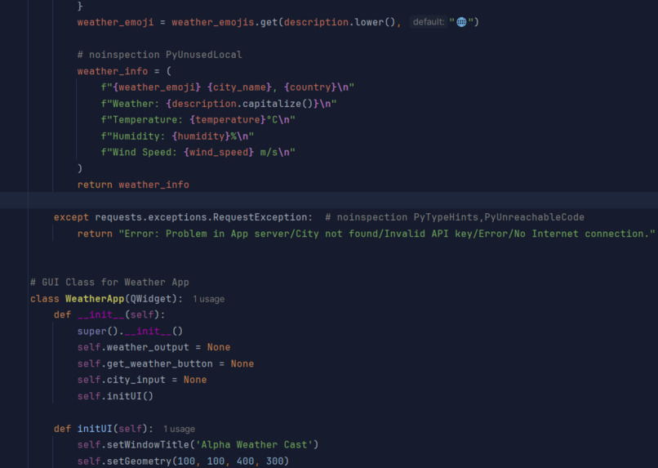Click the highlighted empty current line
The height and width of the screenshot is (468, 658).
point(329,200)
